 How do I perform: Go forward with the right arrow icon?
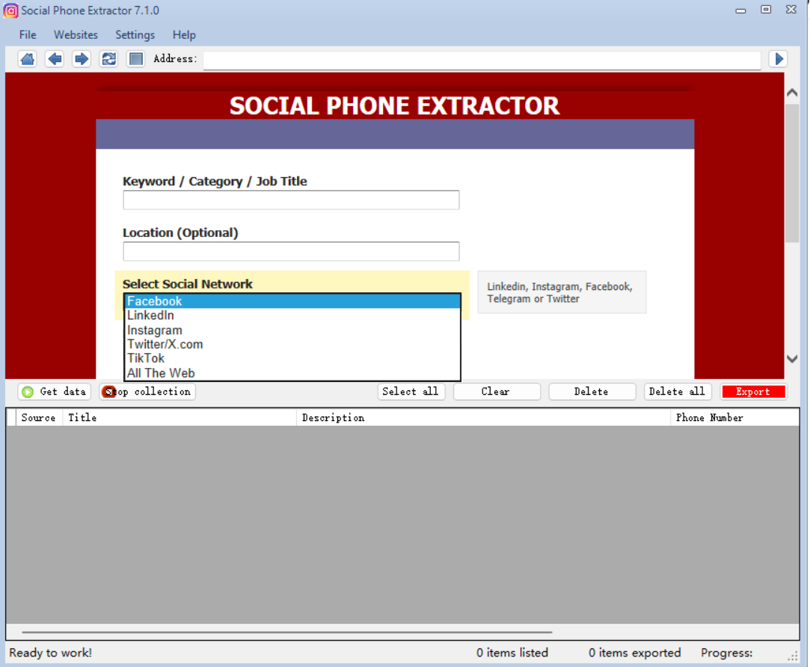(x=82, y=59)
